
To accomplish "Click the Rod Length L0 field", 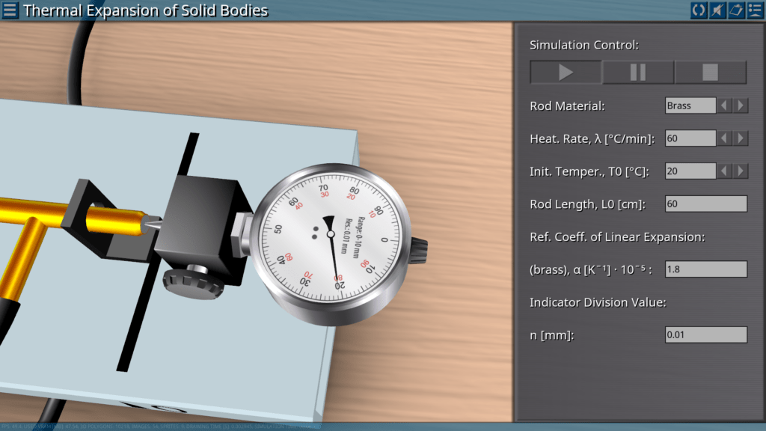I will coord(705,204).
